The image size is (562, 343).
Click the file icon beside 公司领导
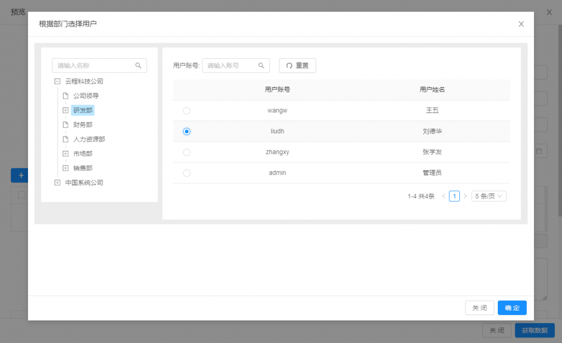point(65,96)
